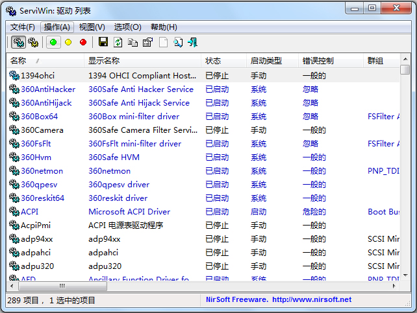Copy selected items with copy icon
Image resolution: width=417 pixels, height=313 pixels.
click(x=133, y=42)
